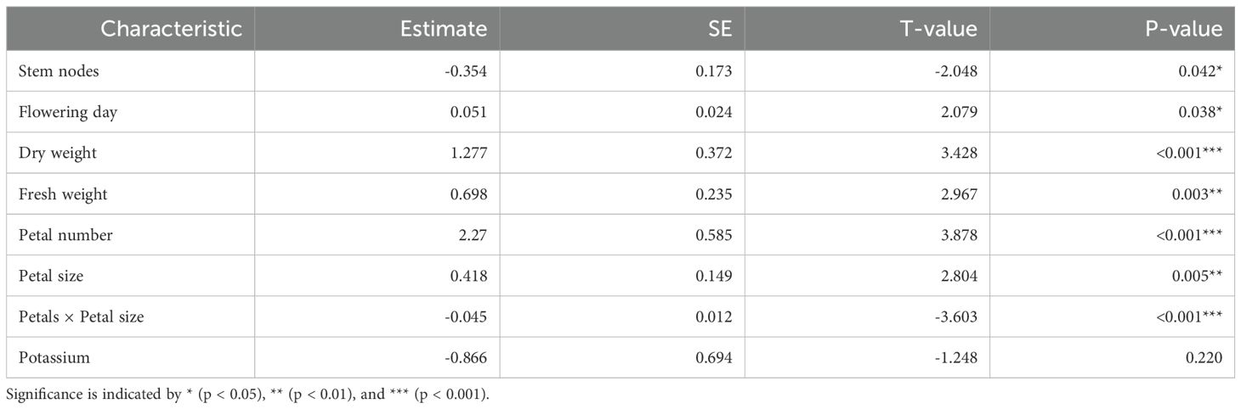Image resolution: width=1241 pixels, height=409 pixels.
Task: Select the Estimate column header
Action: tap(444, 29)
